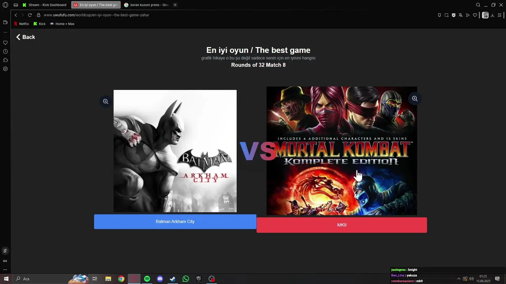Open File Explorer from taskbar

tap(108, 279)
